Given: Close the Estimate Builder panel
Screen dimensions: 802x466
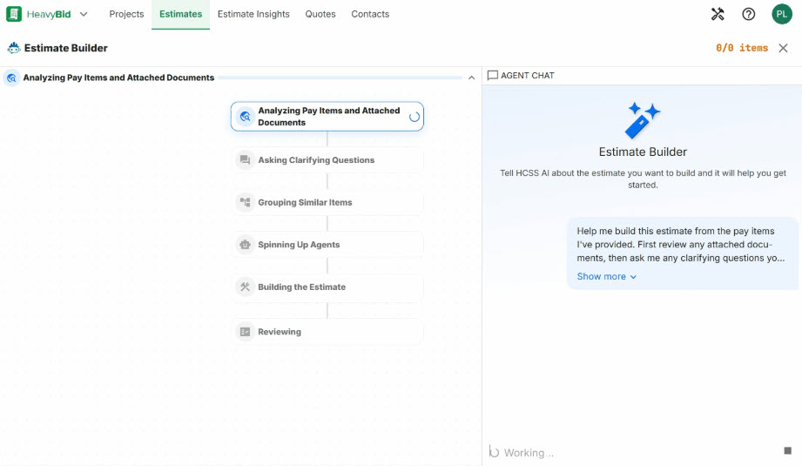Looking at the screenshot, I should 783,48.
